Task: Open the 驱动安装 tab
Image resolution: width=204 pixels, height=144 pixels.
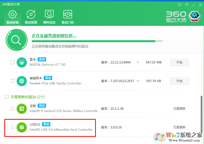Action: pyautogui.click(x=13, y=17)
